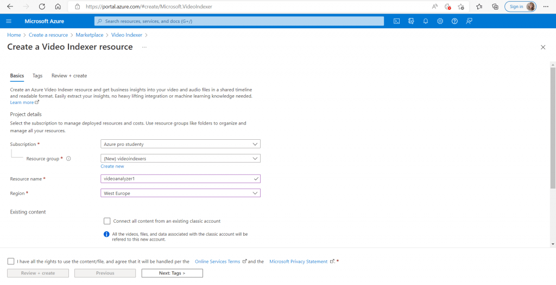Open portal settings gear icon
This screenshot has height=285, width=556.
(x=440, y=21)
